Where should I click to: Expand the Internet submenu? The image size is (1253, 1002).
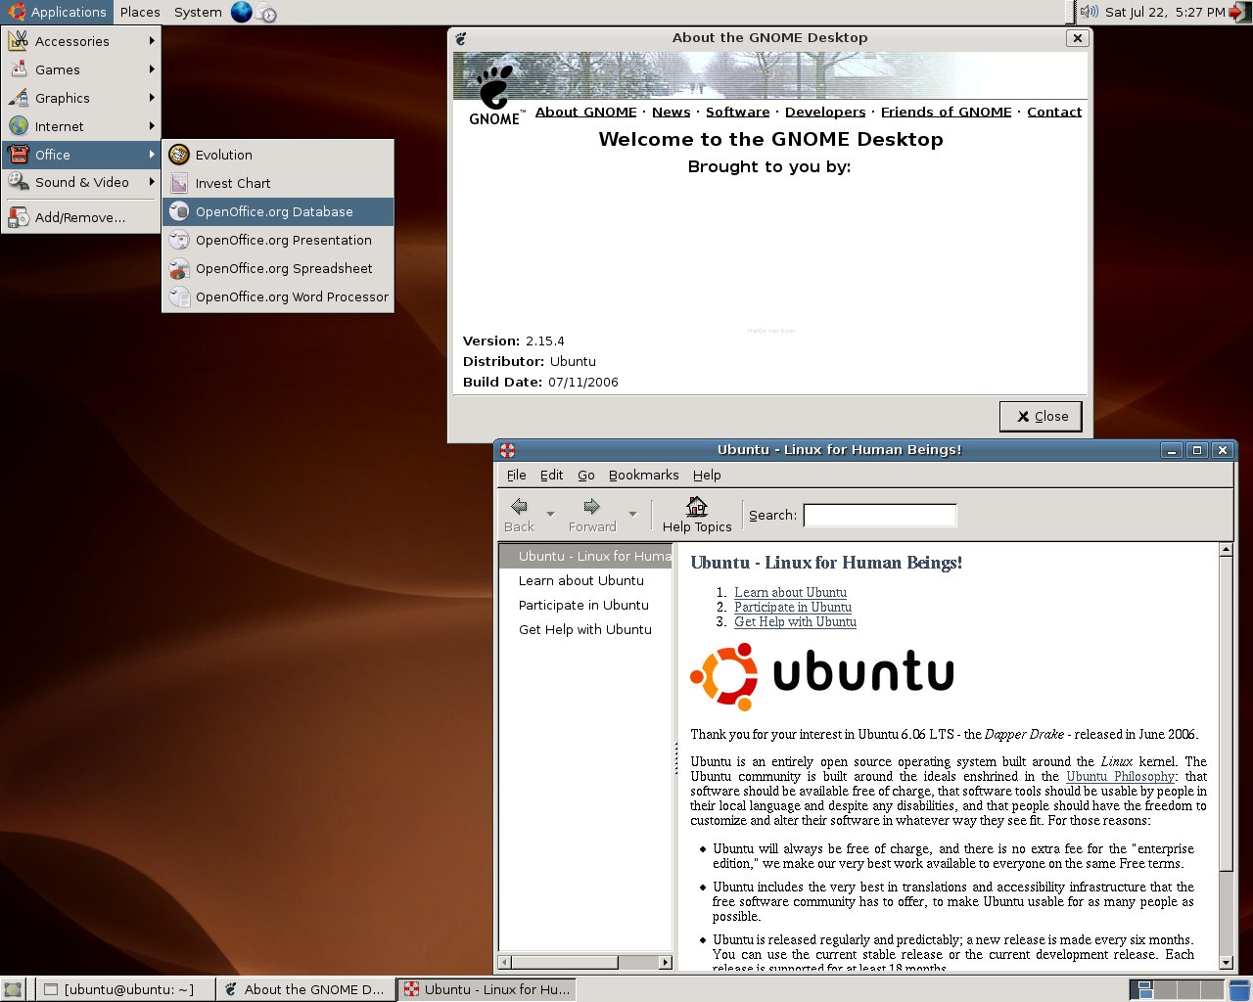click(81, 126)
